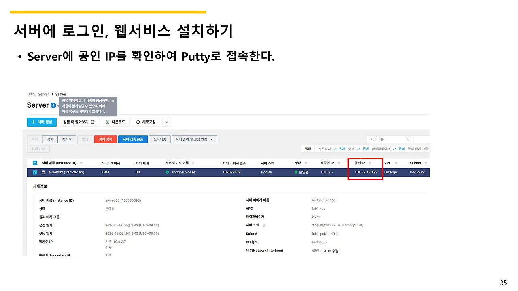518x291 pixels.
Task: Click the 새로고침 refresh button
Action: (x=146, y=122)
